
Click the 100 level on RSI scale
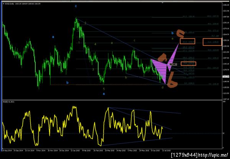pos(224,102)
